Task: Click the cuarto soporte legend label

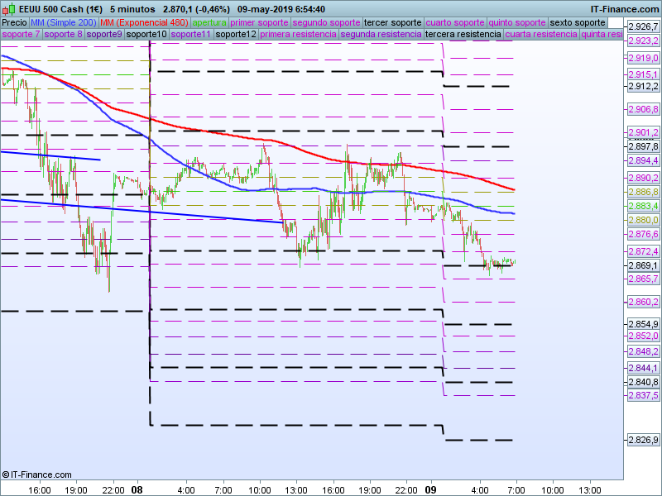Action: [455, 22]
